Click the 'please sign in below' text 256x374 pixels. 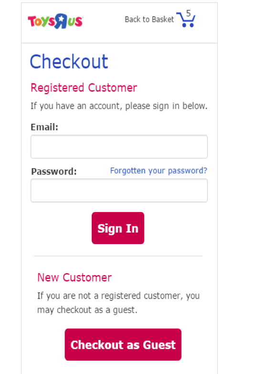point(166,106)
